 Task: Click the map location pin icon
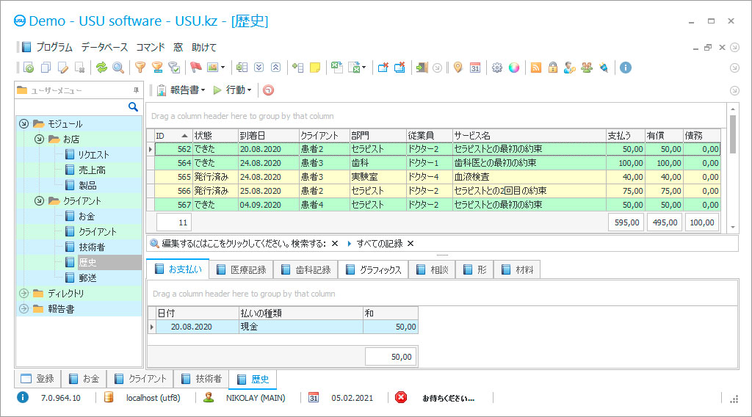coord(458,68)
